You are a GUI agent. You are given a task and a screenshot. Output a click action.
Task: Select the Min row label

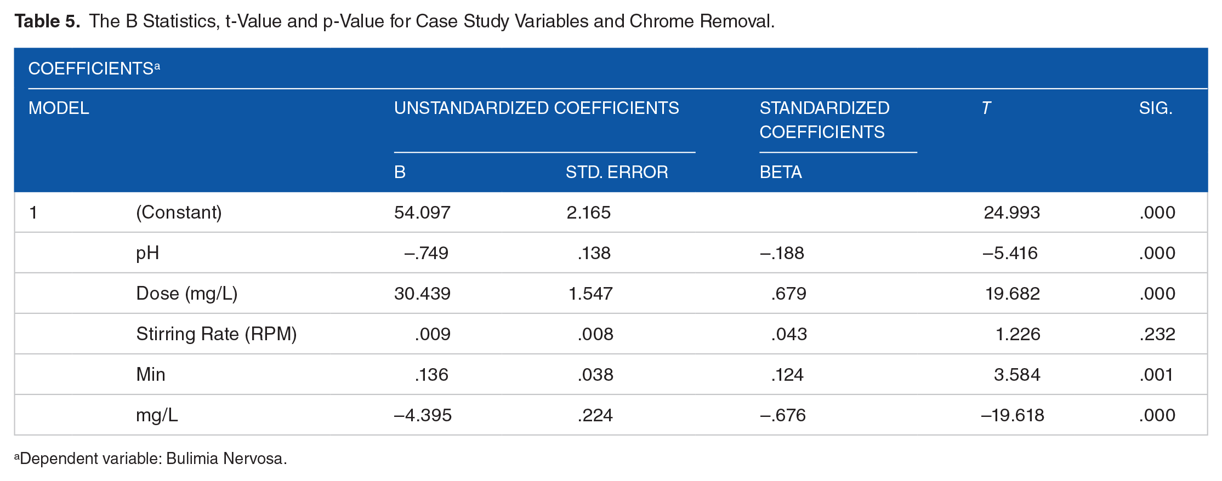pos(150,374)
